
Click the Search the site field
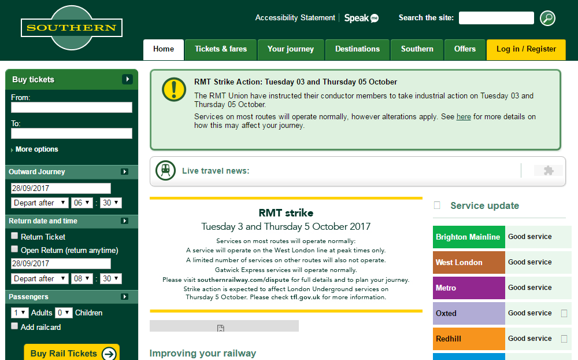click(x=496, y=18)
